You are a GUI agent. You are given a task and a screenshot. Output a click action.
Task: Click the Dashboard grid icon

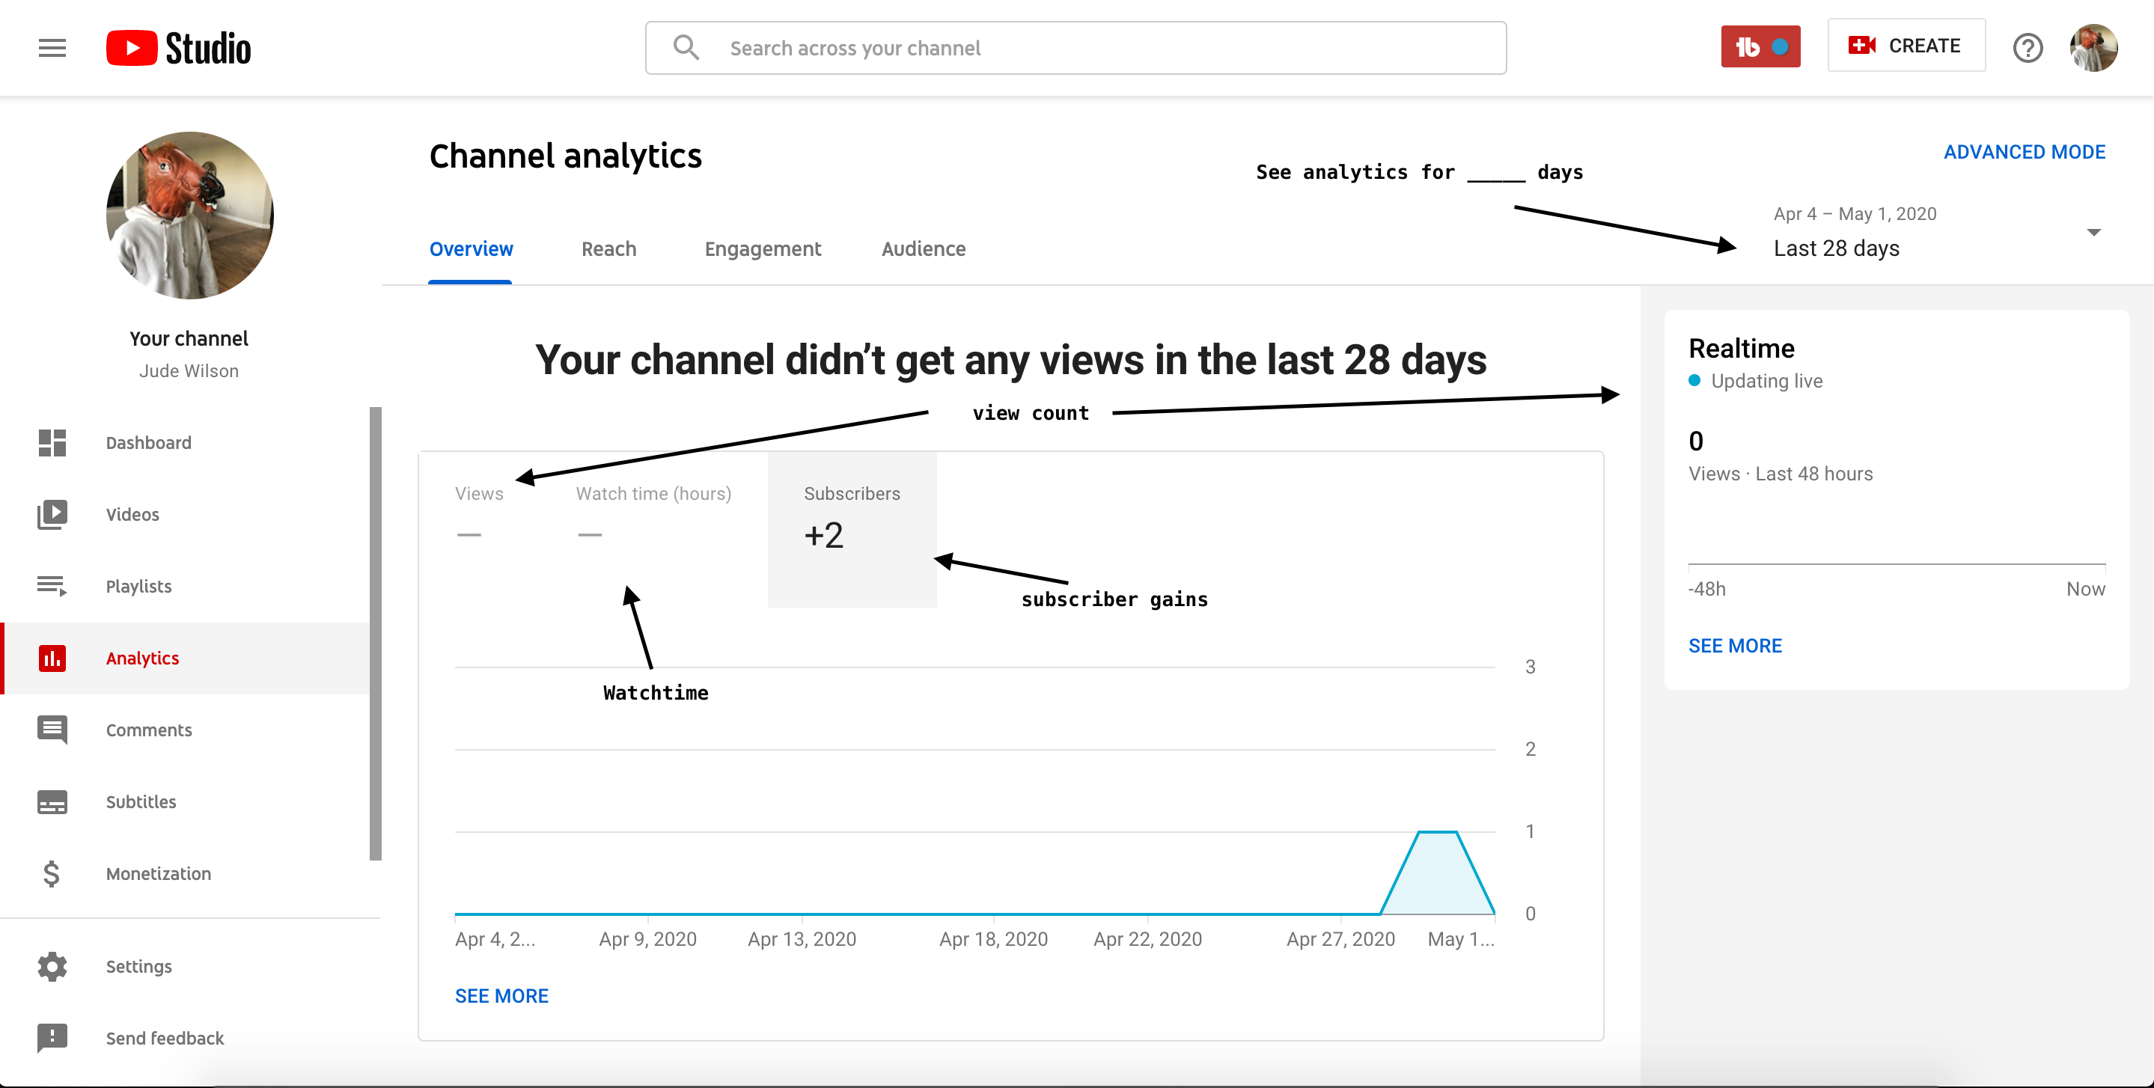pos(52,442)
